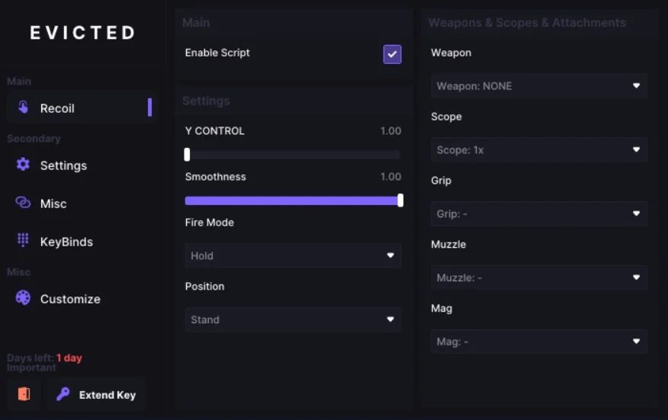Open the Customize tab label

tap(70, 299)
